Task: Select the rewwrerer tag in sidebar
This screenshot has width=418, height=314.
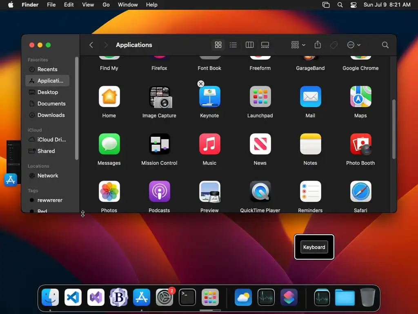Action: click(x=47, y=200)
